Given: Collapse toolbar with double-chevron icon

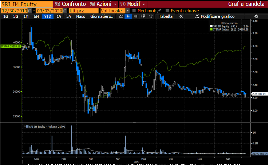Looking at the screenshot, I should pos(181,16).
